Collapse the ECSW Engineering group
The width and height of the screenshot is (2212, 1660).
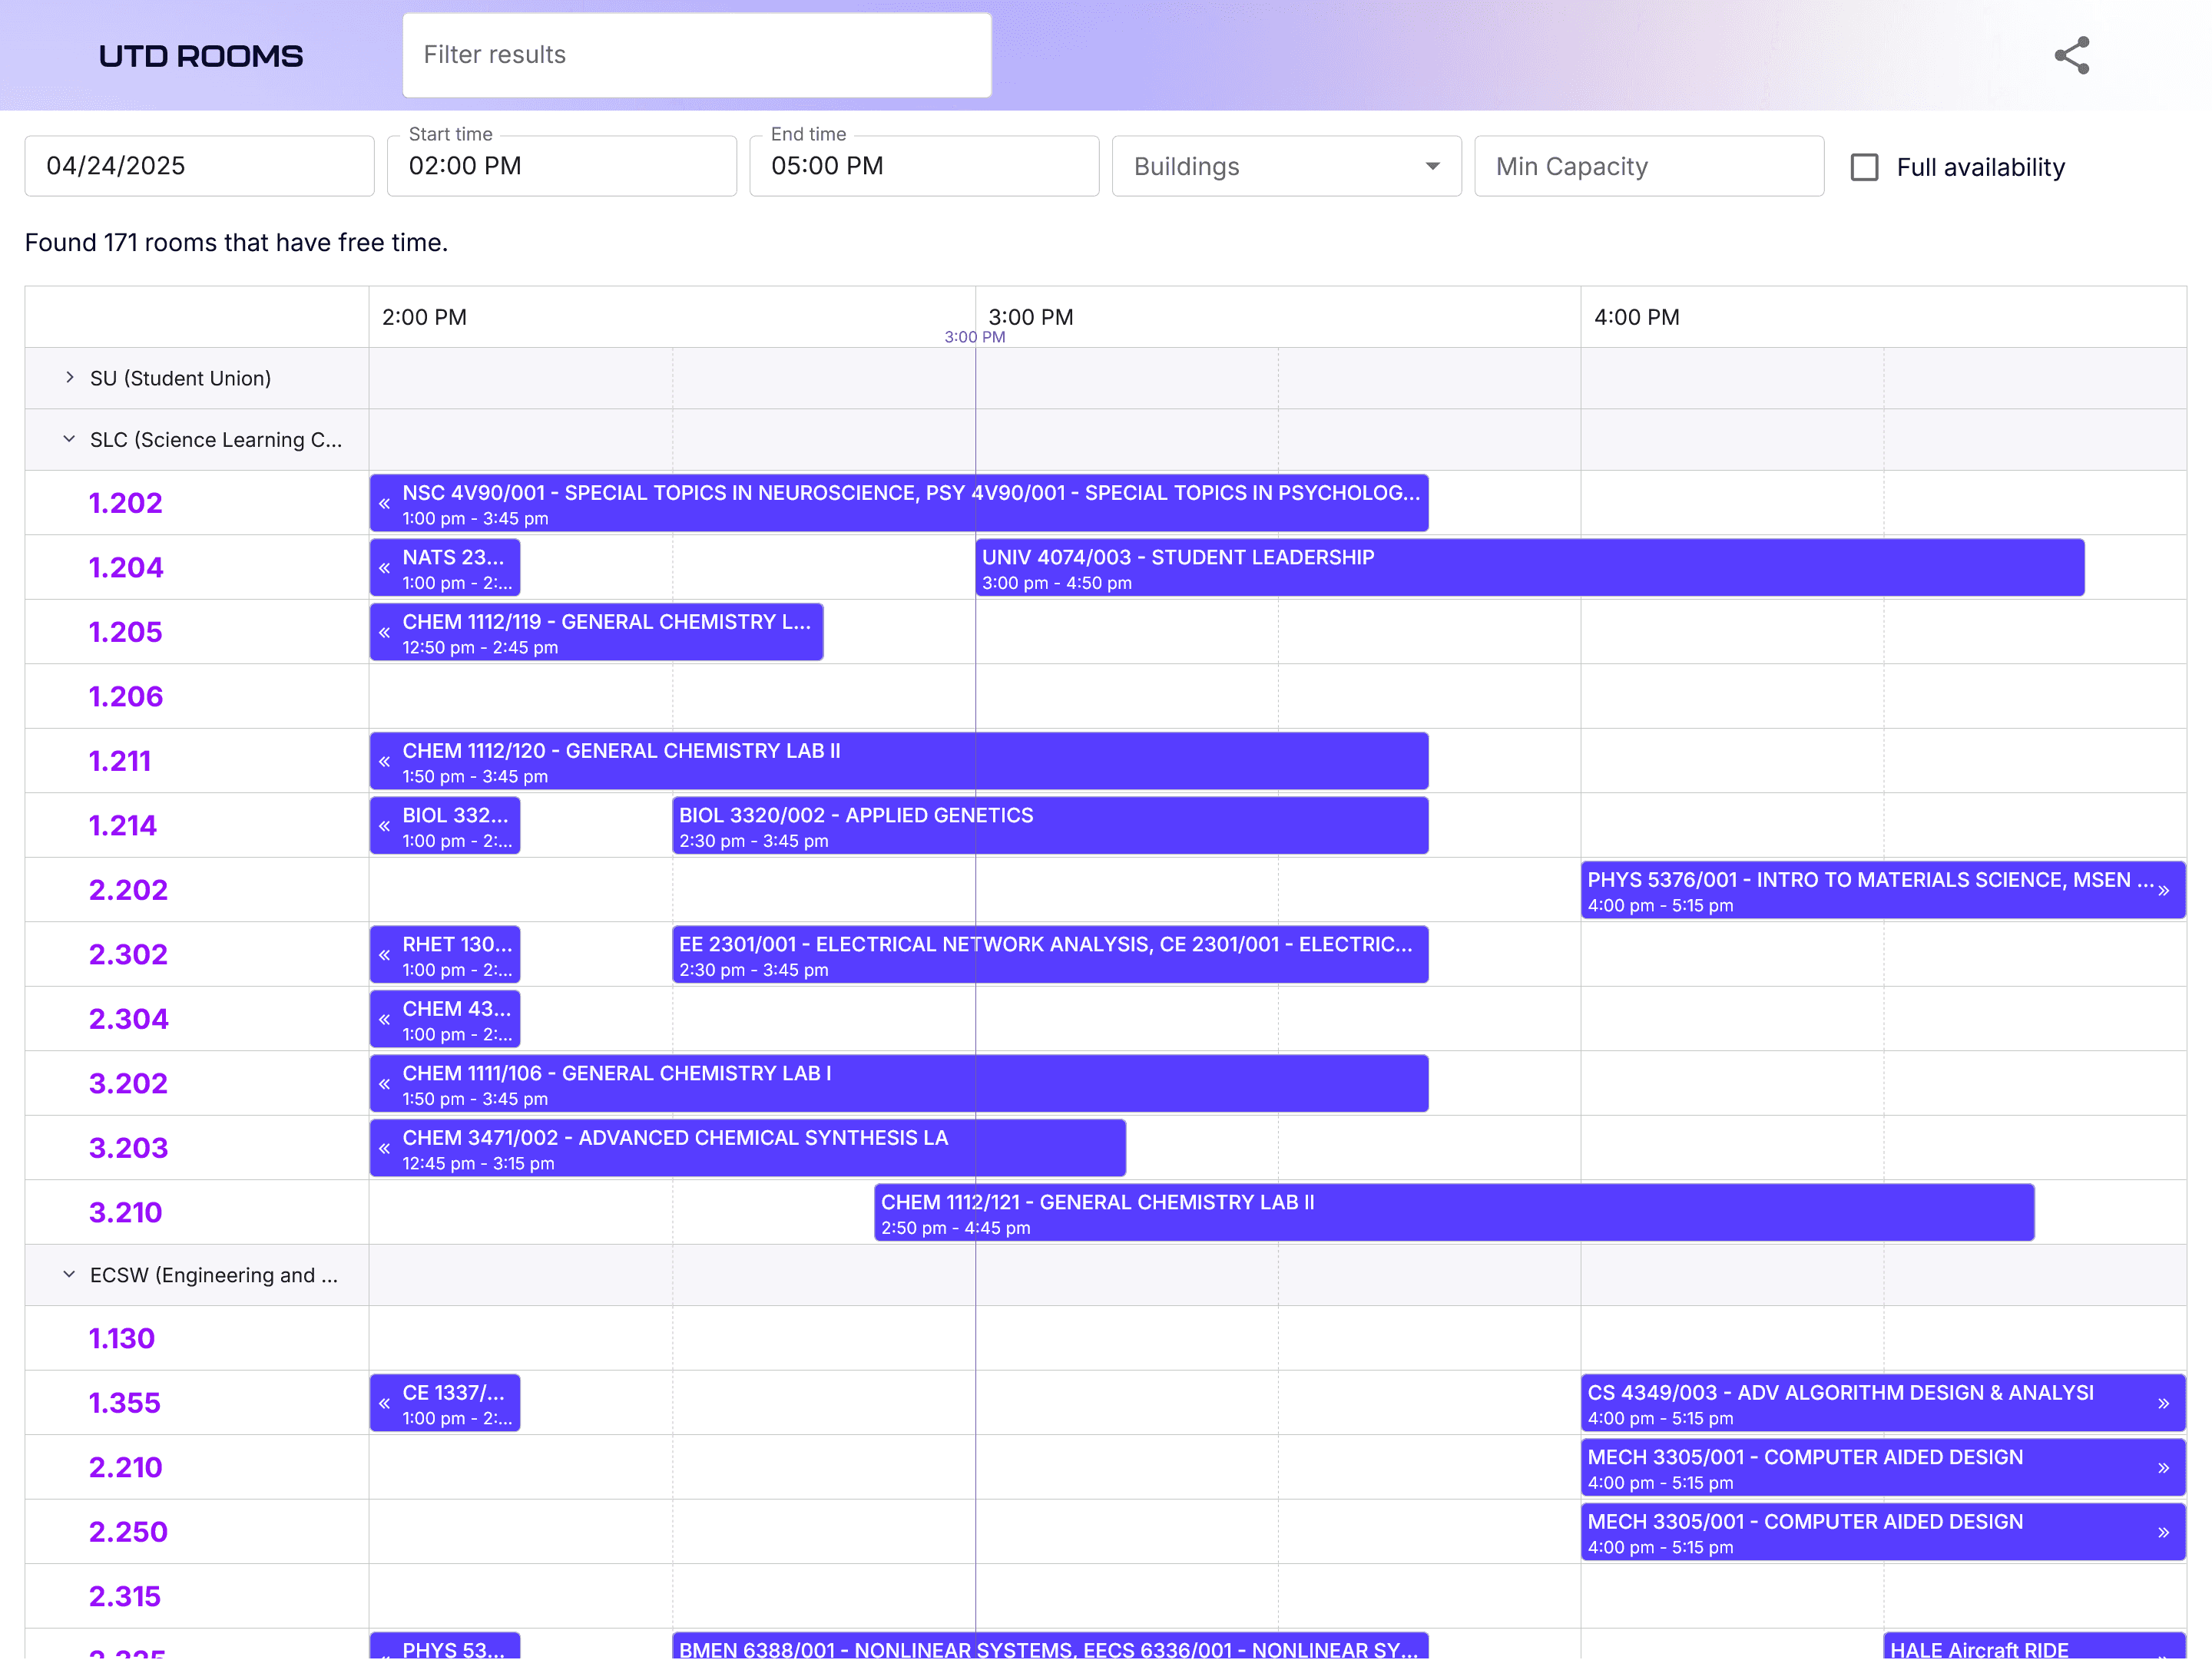point(69,1275)
